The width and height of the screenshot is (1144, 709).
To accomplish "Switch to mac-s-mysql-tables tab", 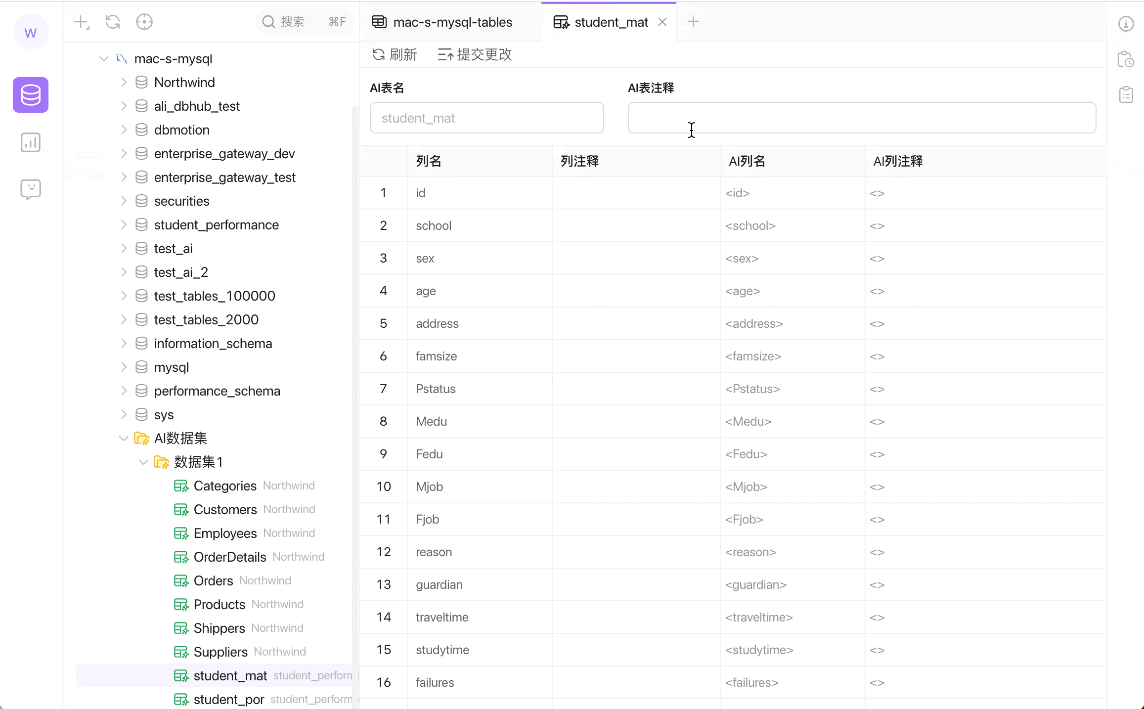I will point(451,22).
